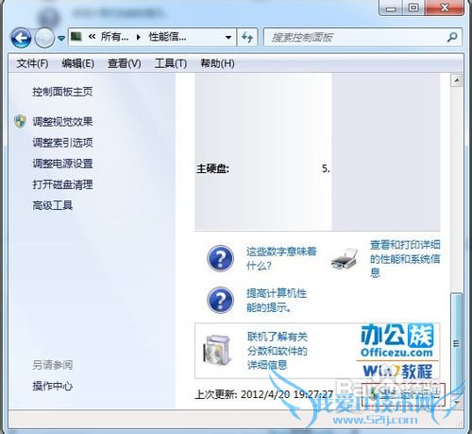Open 这些数字意味着什么? link

[x=281, y=258]
